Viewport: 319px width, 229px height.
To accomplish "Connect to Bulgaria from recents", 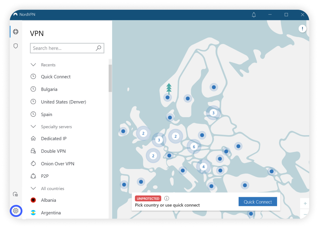I will pyautogui.click(x=49, y=89).
